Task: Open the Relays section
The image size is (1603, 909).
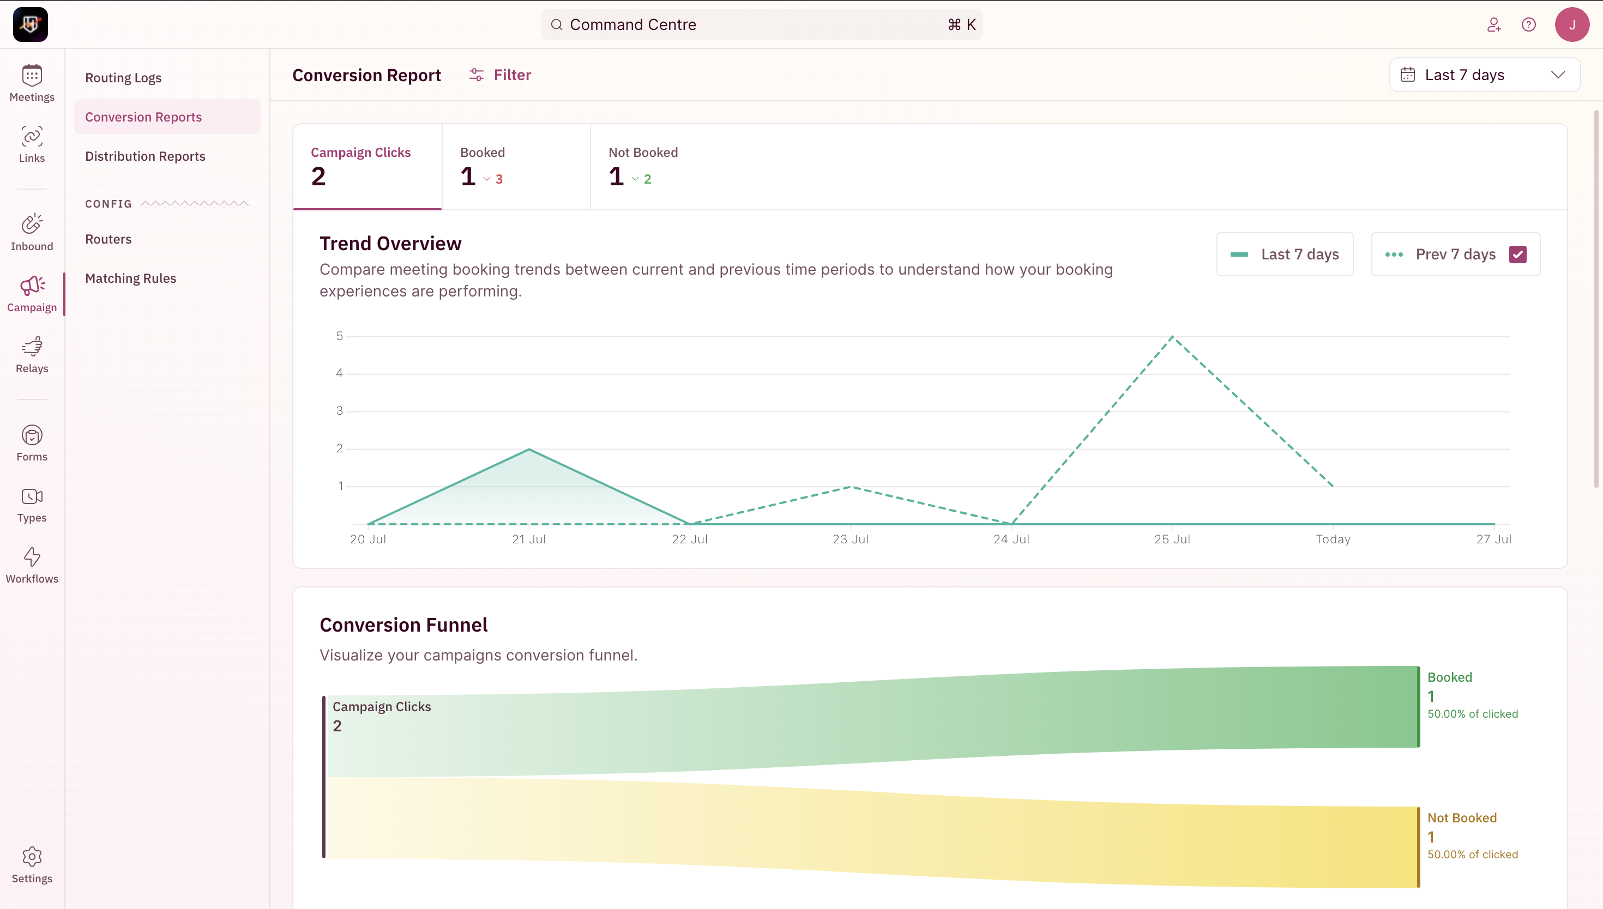Action: point(32,355)
